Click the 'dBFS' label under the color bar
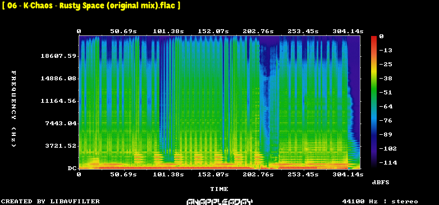This screenshot has width=439, height=205. click(381, 183)
